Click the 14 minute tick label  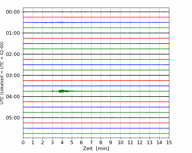coord(159,142)
